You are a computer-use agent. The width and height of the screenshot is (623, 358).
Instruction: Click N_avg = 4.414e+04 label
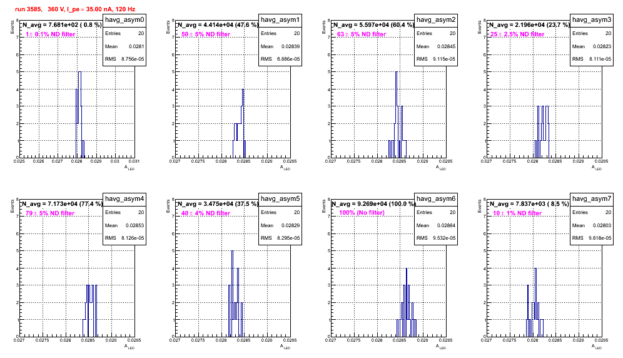tap(218, 25)
